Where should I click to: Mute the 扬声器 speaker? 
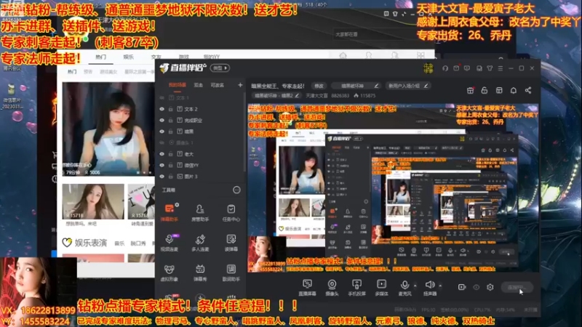tap(430, 287)
